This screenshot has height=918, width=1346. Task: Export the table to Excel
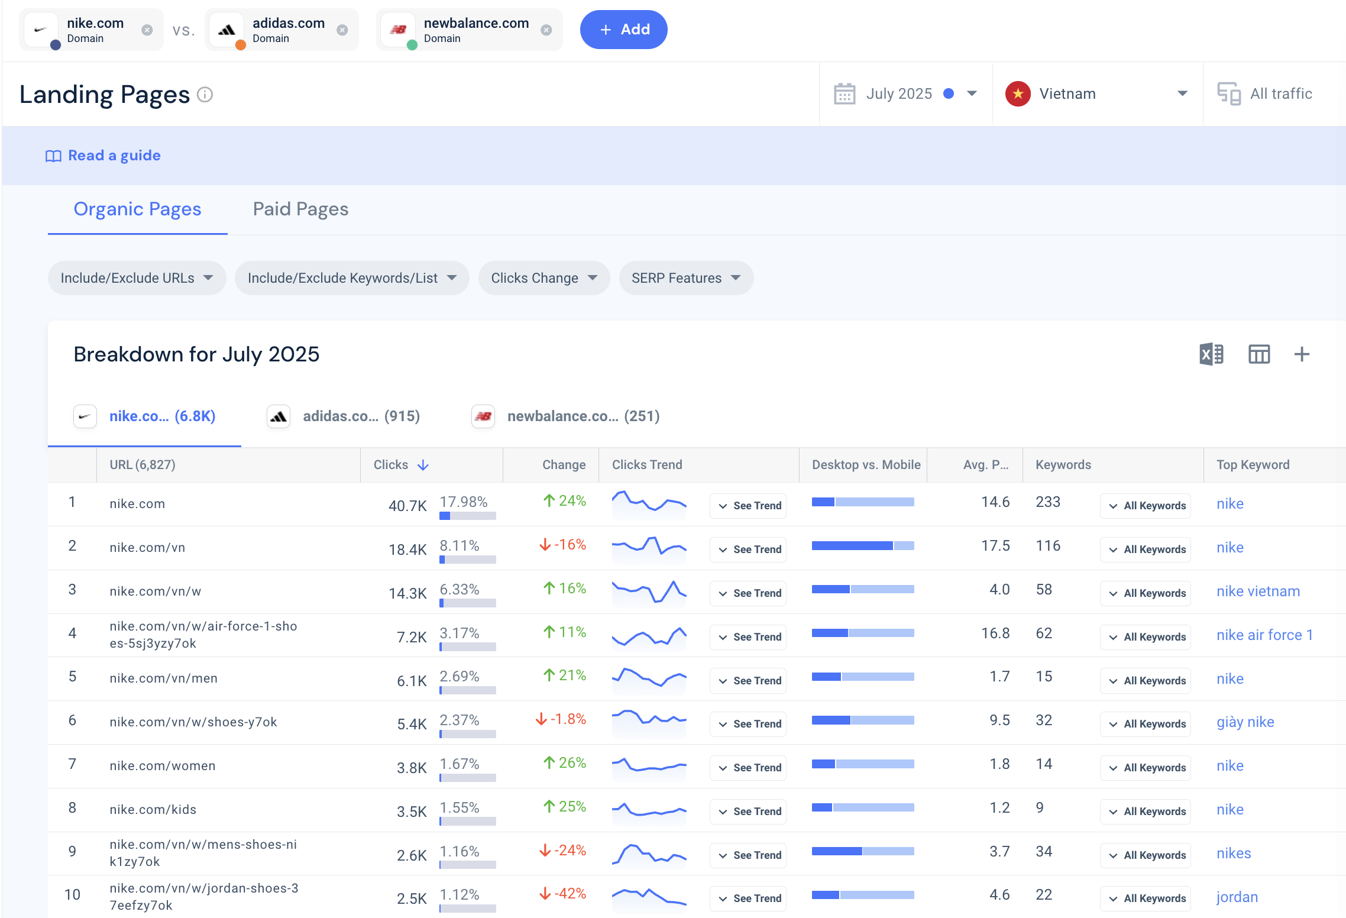click(1211, 354)
